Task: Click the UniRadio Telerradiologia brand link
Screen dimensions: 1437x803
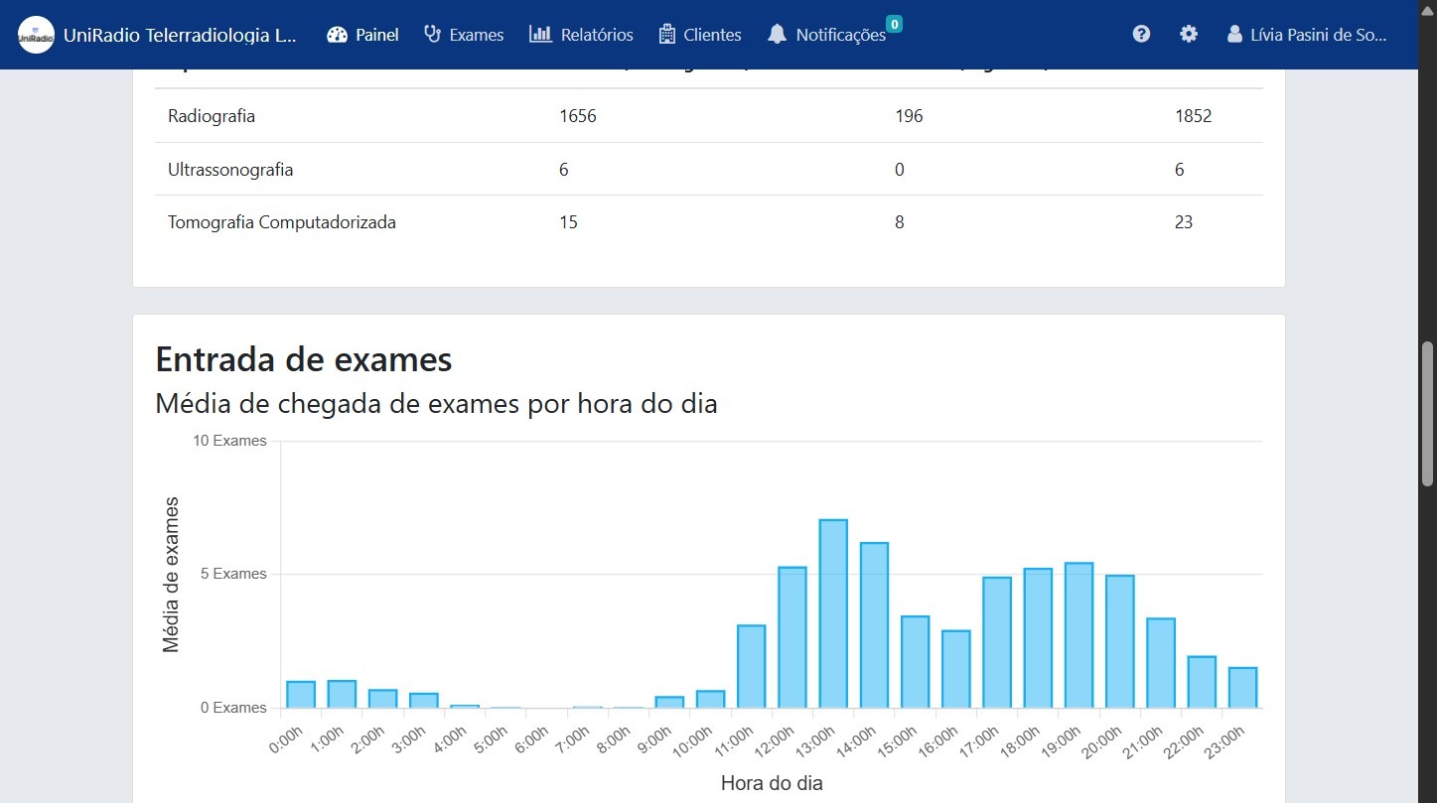Action: click(181, 34)
